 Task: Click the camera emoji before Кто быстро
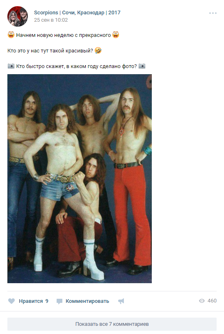(11, 66)
